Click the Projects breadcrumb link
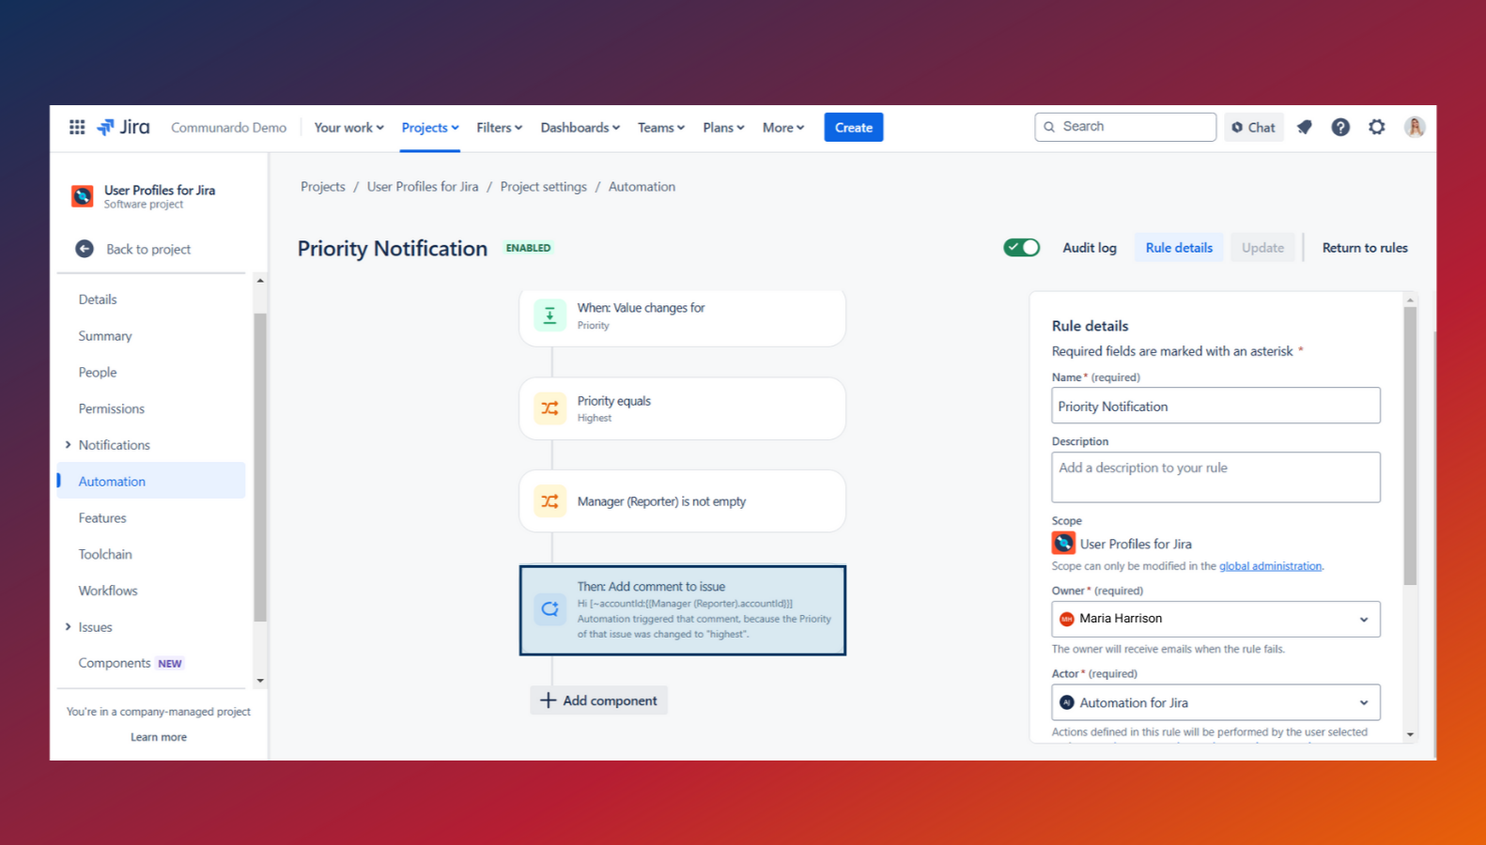The height and width of the screenshot is (845, 1486). tap(323, 187)
